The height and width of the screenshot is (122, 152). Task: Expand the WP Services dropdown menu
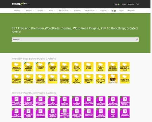pos(65,11)
